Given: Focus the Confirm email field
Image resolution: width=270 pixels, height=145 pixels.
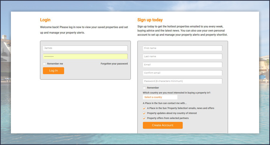Looking at the screenshot, I should click(183, 73).
